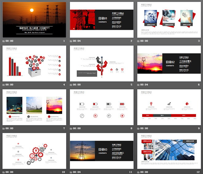Click transition star icon under slide 6

click(138, 85)
